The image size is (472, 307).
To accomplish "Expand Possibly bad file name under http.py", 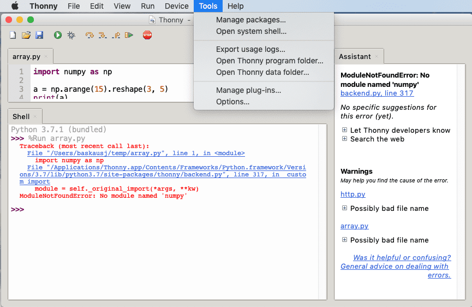I will point(344,208).
